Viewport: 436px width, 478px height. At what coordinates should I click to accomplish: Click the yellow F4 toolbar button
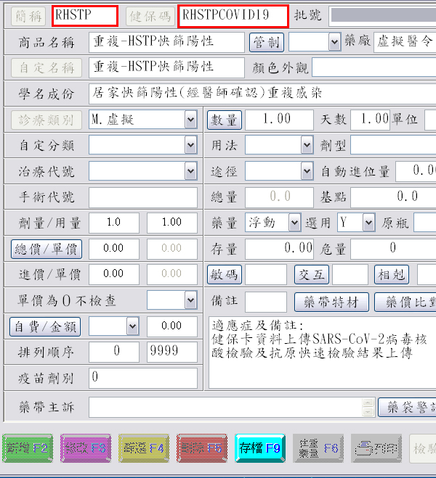coord(144,448)
